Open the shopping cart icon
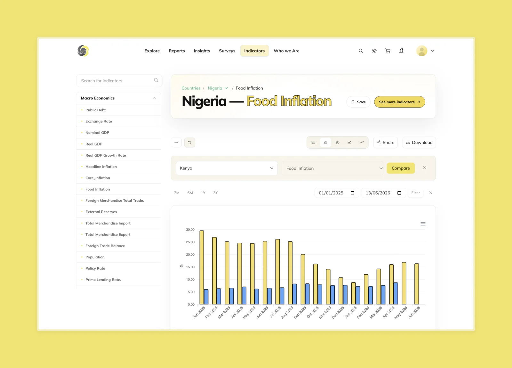Screen dimensions: 512x368 point(388,51)
